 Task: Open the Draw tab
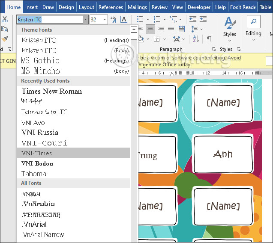(48, 7)
